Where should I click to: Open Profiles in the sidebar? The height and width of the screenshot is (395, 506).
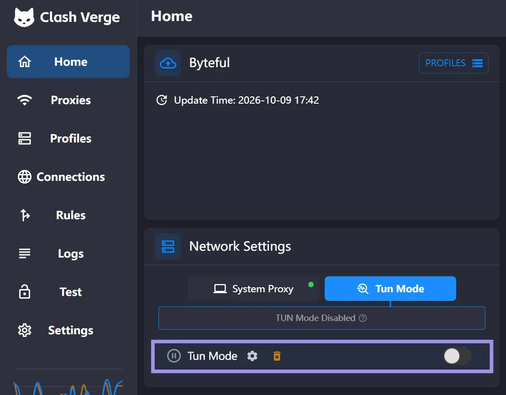[68, 138]
